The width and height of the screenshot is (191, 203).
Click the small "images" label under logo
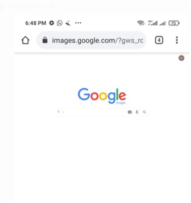pyautogui.click(x=121, y=103)
